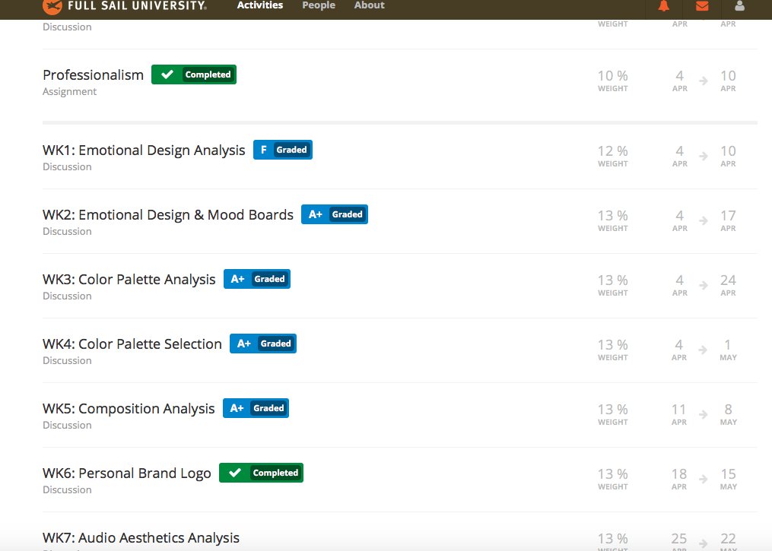Click the 1 MAY due date for WK4
This screenshot has height=551, width=772.
point(728,350)
